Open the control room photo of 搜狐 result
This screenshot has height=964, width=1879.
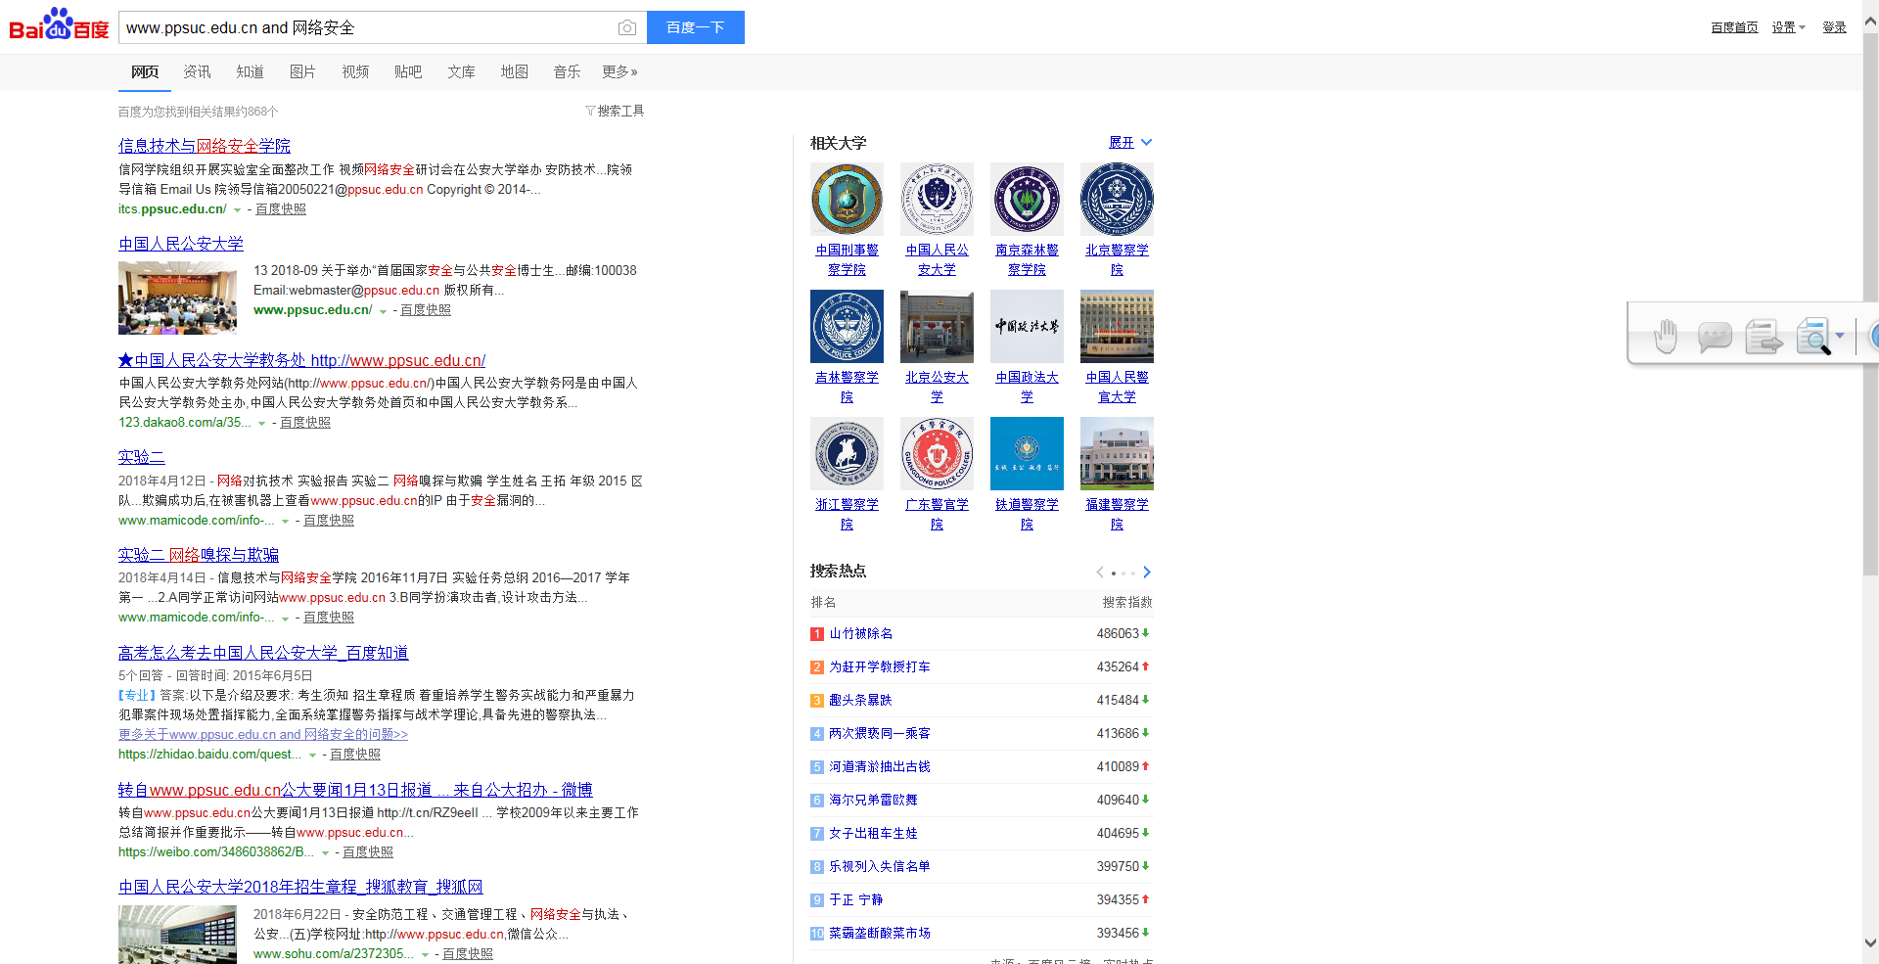pyautogui.click(x=177, y=935)
